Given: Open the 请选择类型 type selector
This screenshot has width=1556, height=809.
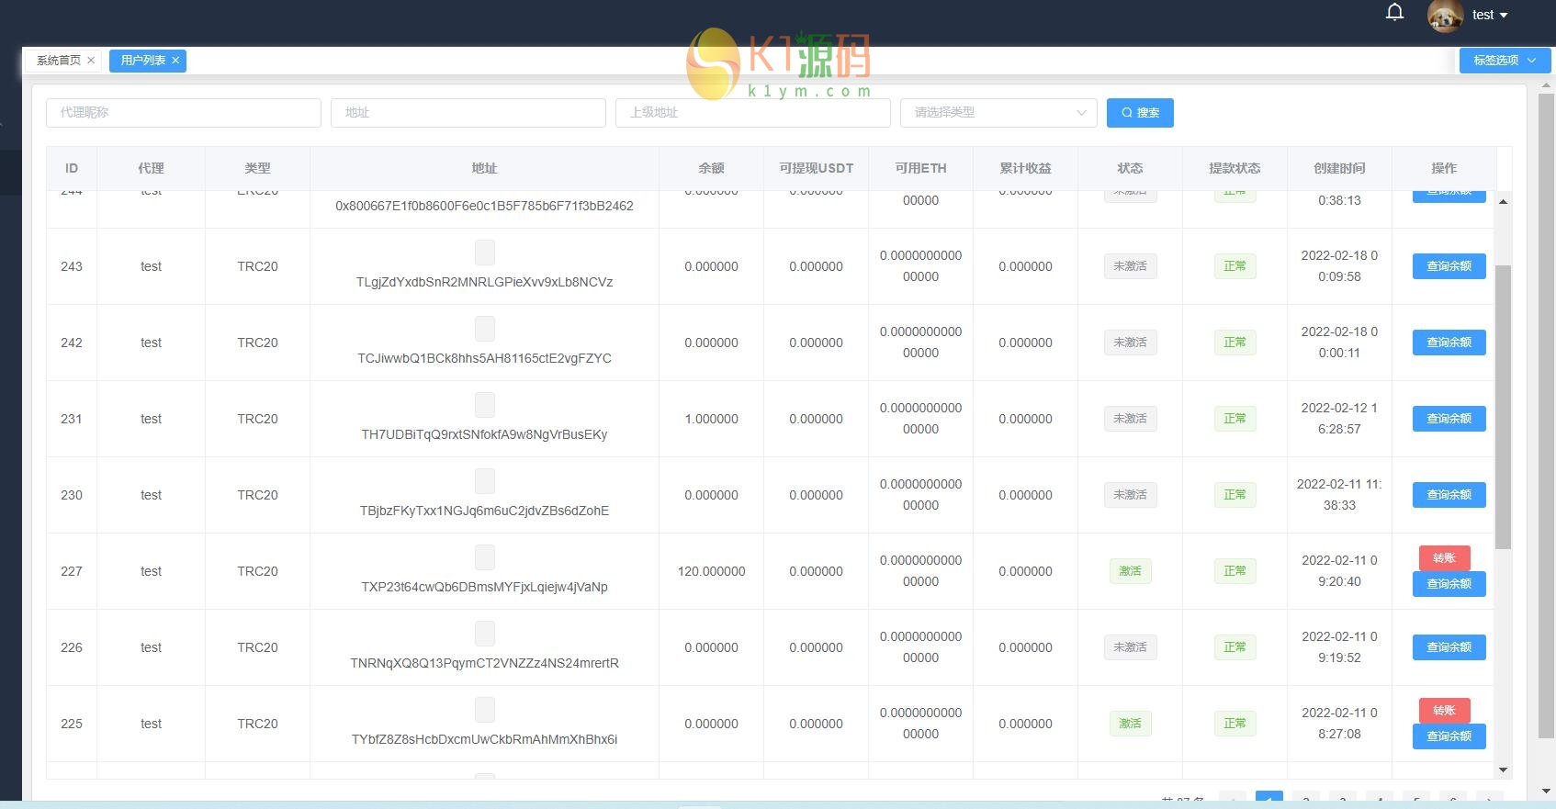Looking at the screenshot, I should click(x=998, y=113).
